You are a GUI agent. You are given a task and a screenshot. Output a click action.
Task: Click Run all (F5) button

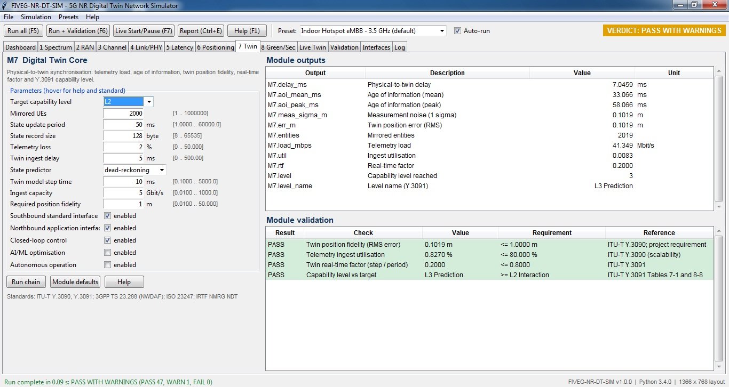(23, 31)
